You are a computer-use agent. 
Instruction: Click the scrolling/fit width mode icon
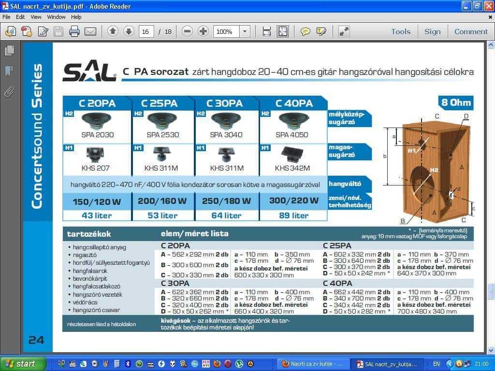tap(267, 31)
